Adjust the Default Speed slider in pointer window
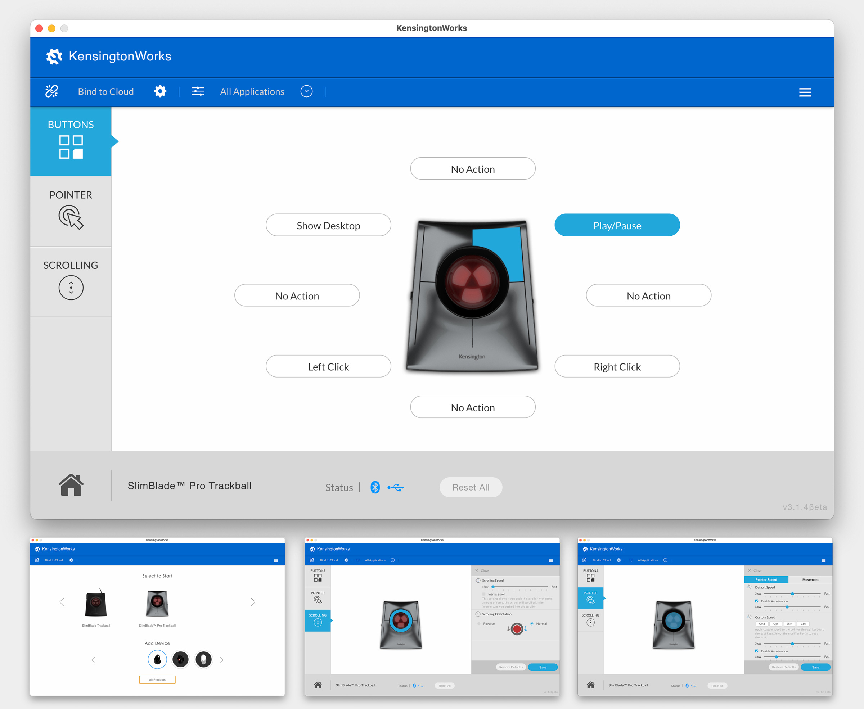 (x=792, y=593)
